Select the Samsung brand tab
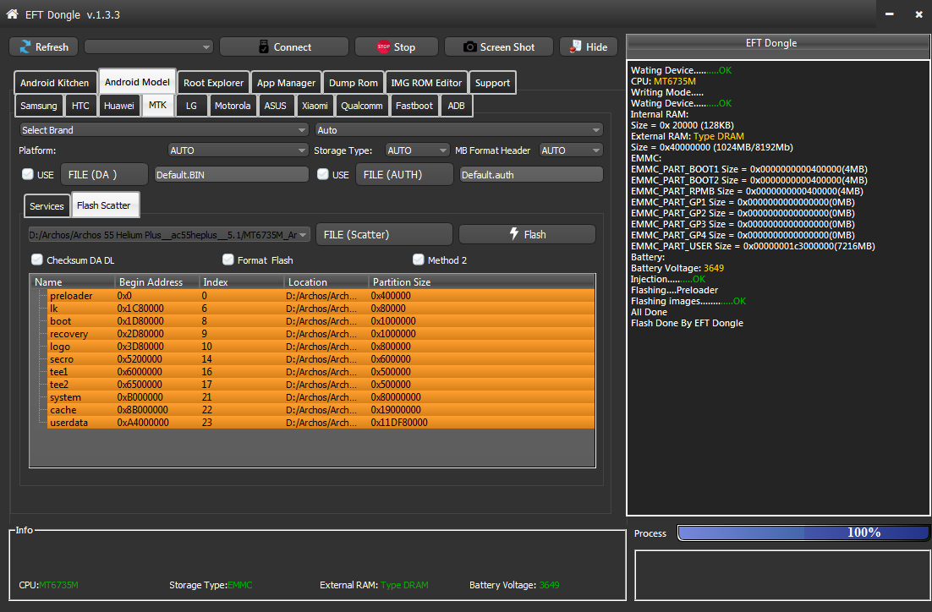This screenshot has height=612, width=932. (39, 106)
